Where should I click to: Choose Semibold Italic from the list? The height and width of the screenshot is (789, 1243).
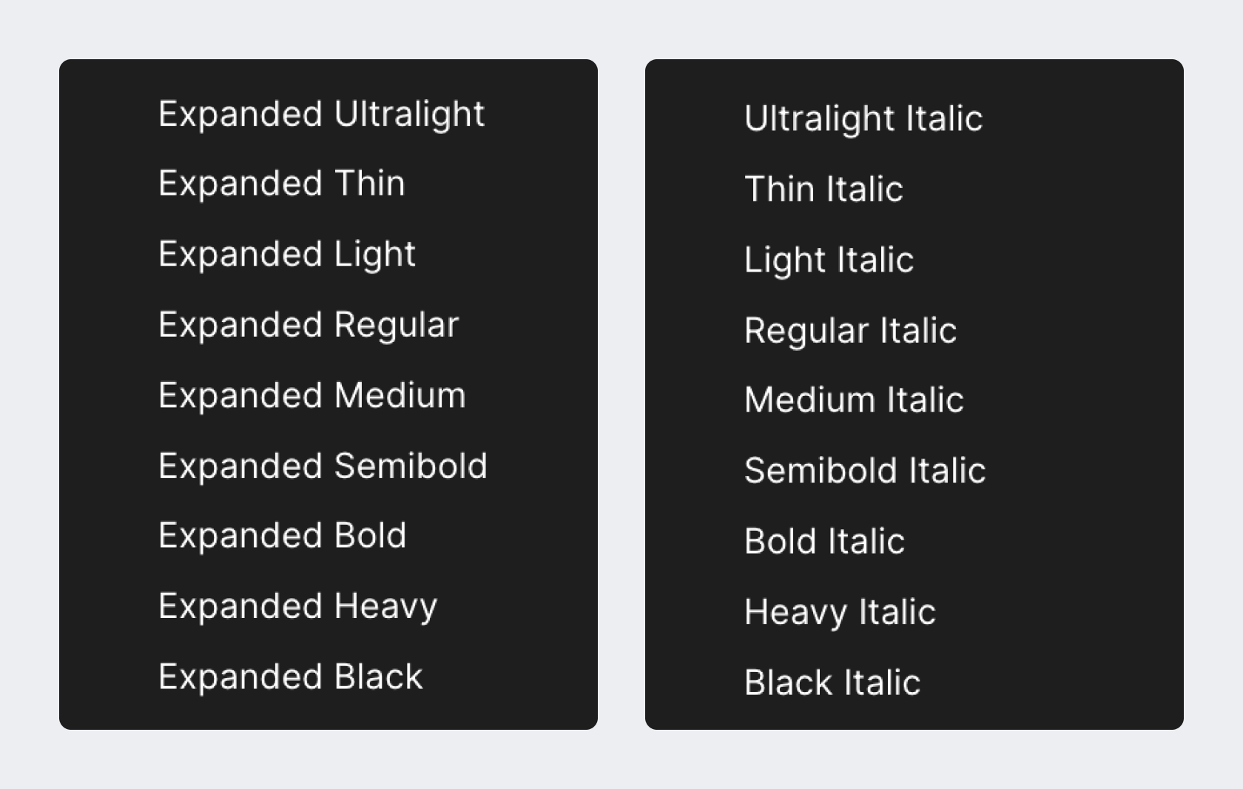tap(865, 470)
